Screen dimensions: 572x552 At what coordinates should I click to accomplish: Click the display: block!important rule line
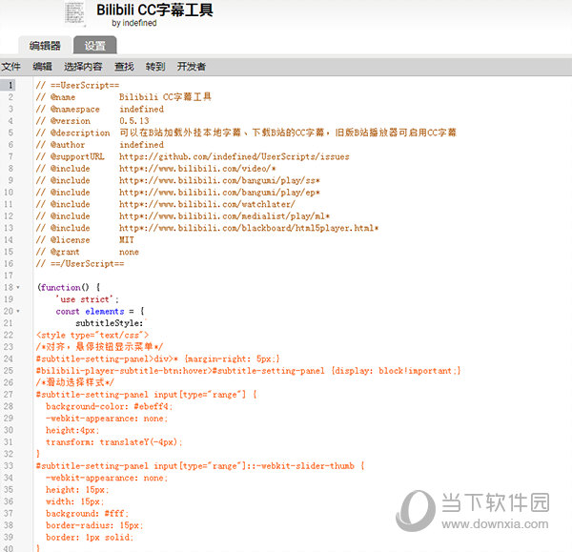(x=249, y=371)
